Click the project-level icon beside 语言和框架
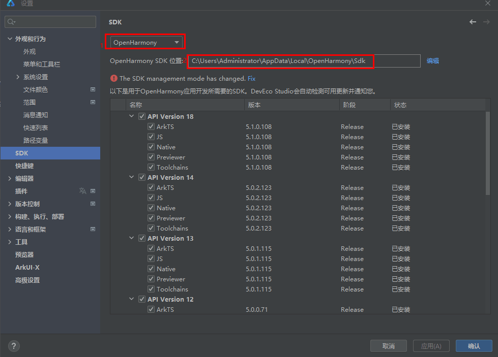Screen dimensions: 498x357 (93, 229)
